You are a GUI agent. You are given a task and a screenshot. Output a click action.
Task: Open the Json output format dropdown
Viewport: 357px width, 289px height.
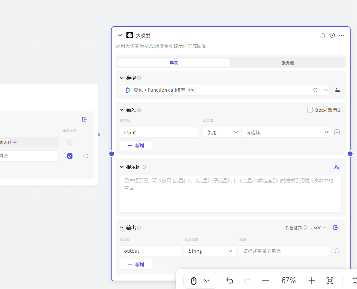pyautogui.click(x=319, y=228)
